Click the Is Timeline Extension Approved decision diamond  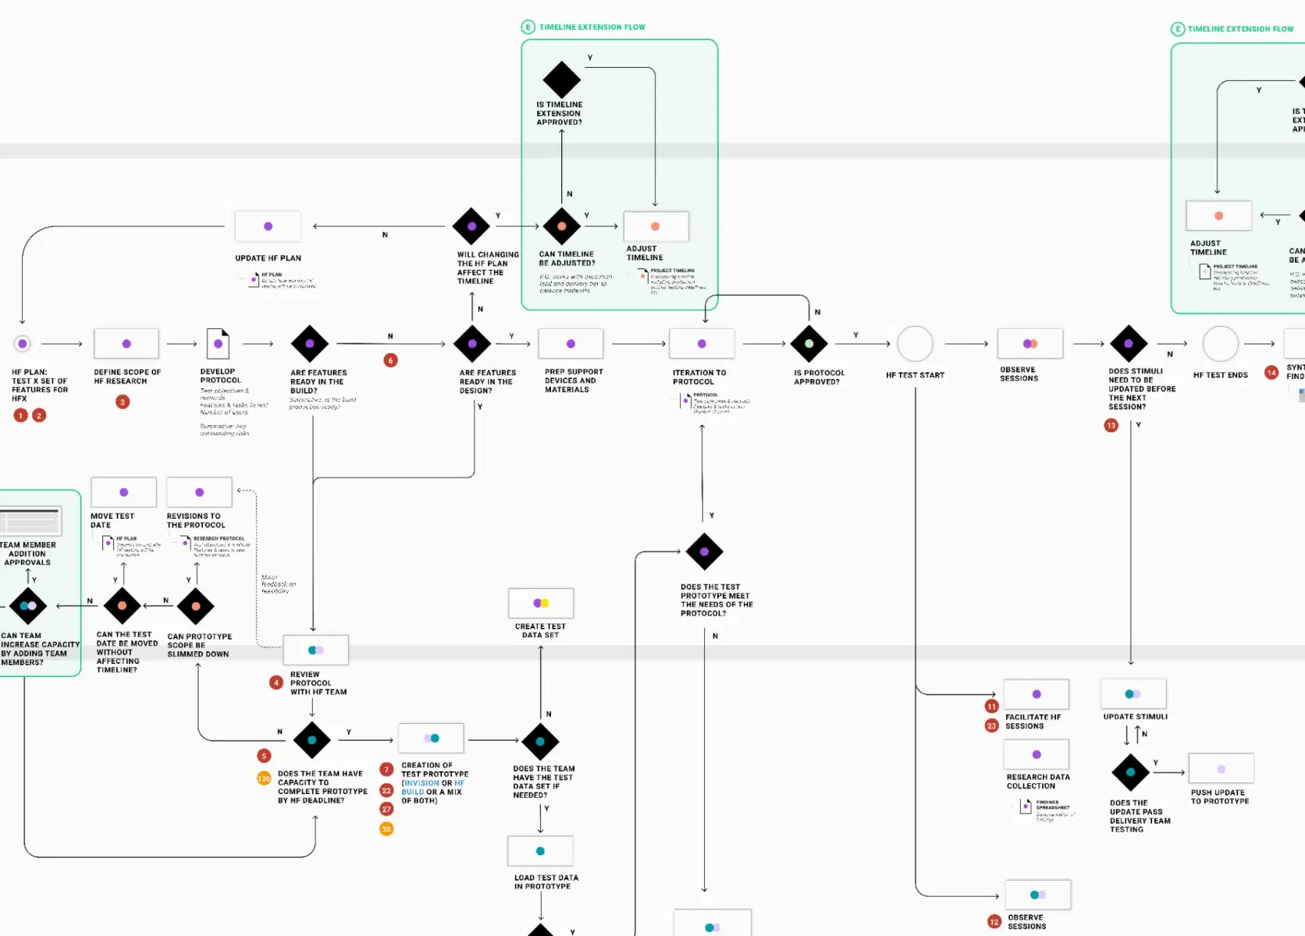click(560, 80)
